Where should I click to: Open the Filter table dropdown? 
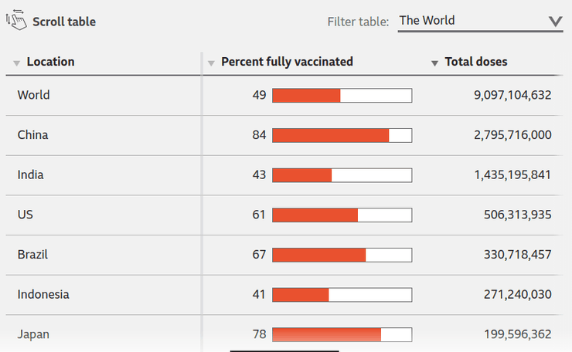[479, 21]
